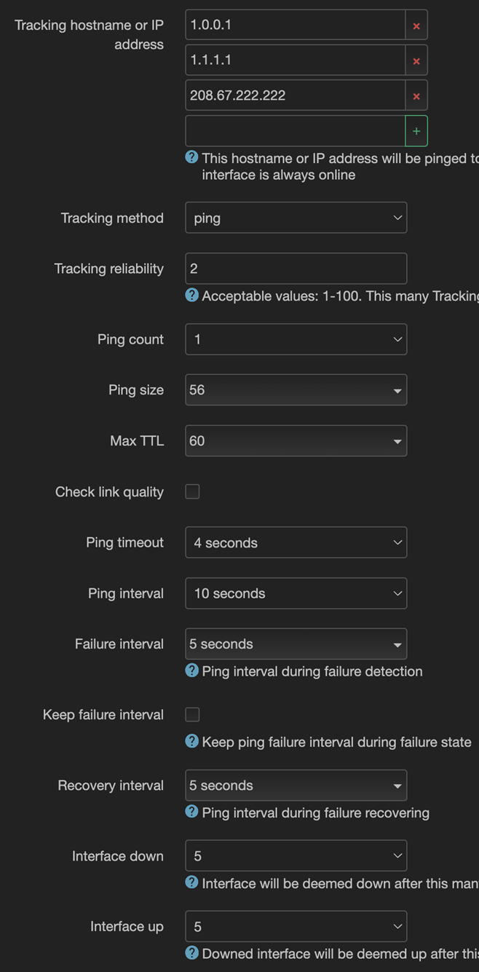The width and height of the screenshot is (479, 972).
Task: Remove the 1.0.0.1 tracking address
Action: coord(416,25)
